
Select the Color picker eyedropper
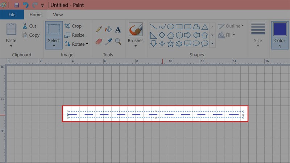pyautogui.click(x=108, y=41)
